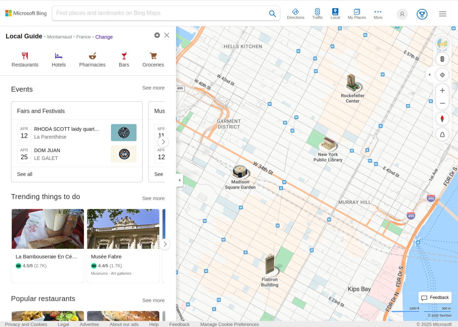Open My Places
Viewport: 458px width, 327px height.
[356, 14]
